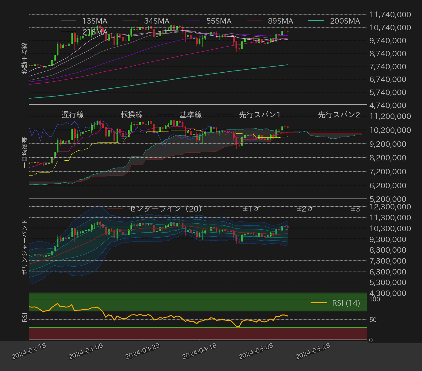Select the 200SMA indicator legend
422x371 pixels.
[345, 21]
